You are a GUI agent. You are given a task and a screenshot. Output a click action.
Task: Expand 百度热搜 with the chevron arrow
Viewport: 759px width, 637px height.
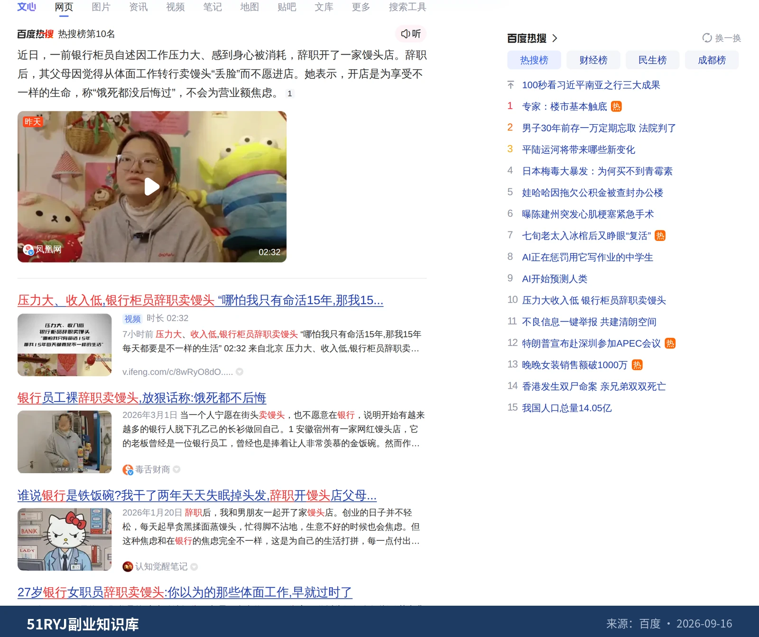tap(555, 38)
